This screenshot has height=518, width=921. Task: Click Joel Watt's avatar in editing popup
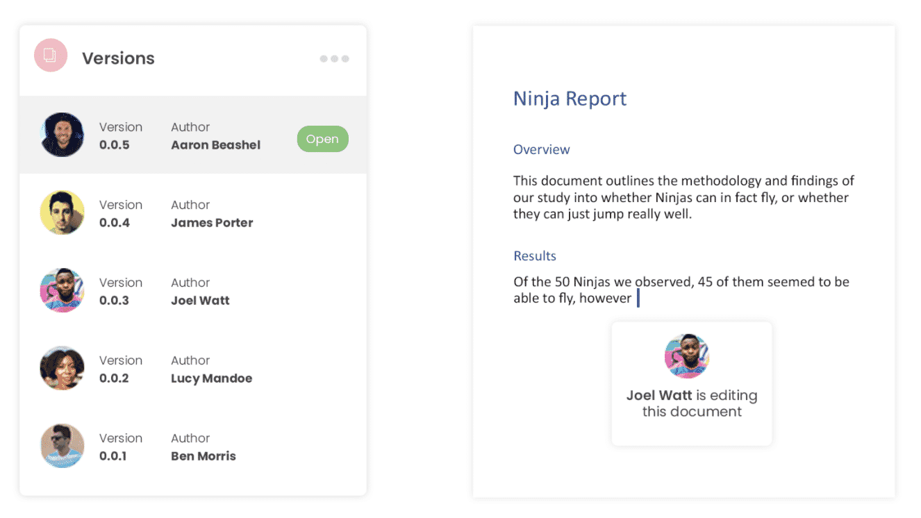[x=687, y=356]
